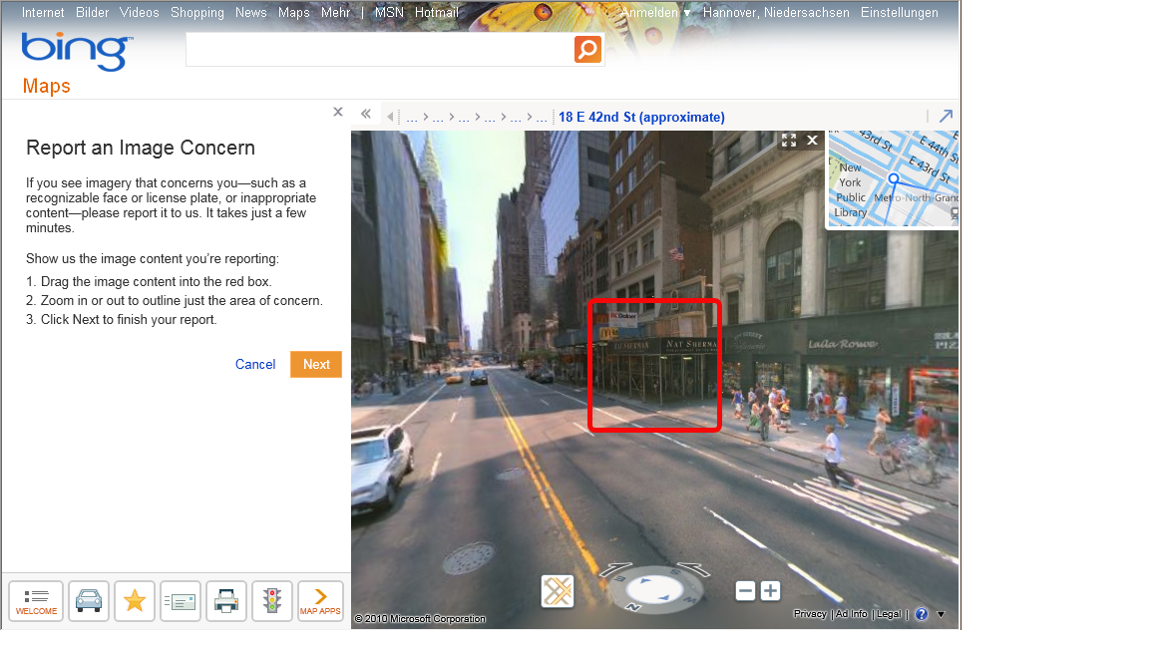The image size is (1149, 646).
Task: Show traffic with traffic light icon
Action: (x=272, y=601)
